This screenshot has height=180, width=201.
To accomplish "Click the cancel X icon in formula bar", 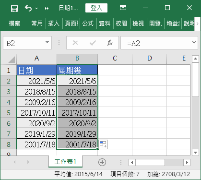I will pyautogui.click(x=75, y=43).
